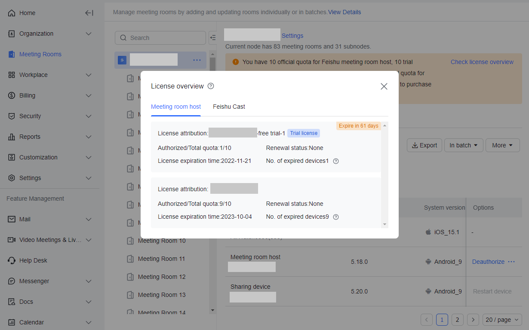The width and height of the screenshot is (529, 330).
Task: Click the View Details link
Action: 344,12
